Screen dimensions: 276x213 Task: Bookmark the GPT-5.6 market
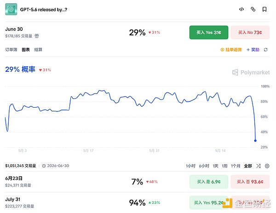coord(264,9)
